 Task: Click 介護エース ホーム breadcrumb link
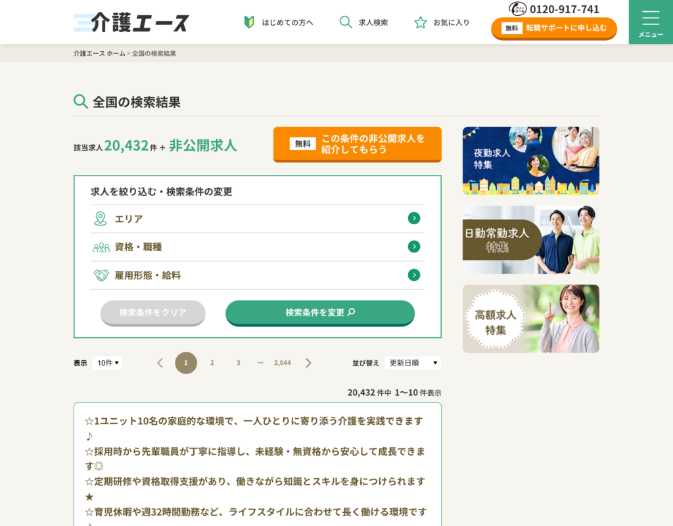point(99,53)
